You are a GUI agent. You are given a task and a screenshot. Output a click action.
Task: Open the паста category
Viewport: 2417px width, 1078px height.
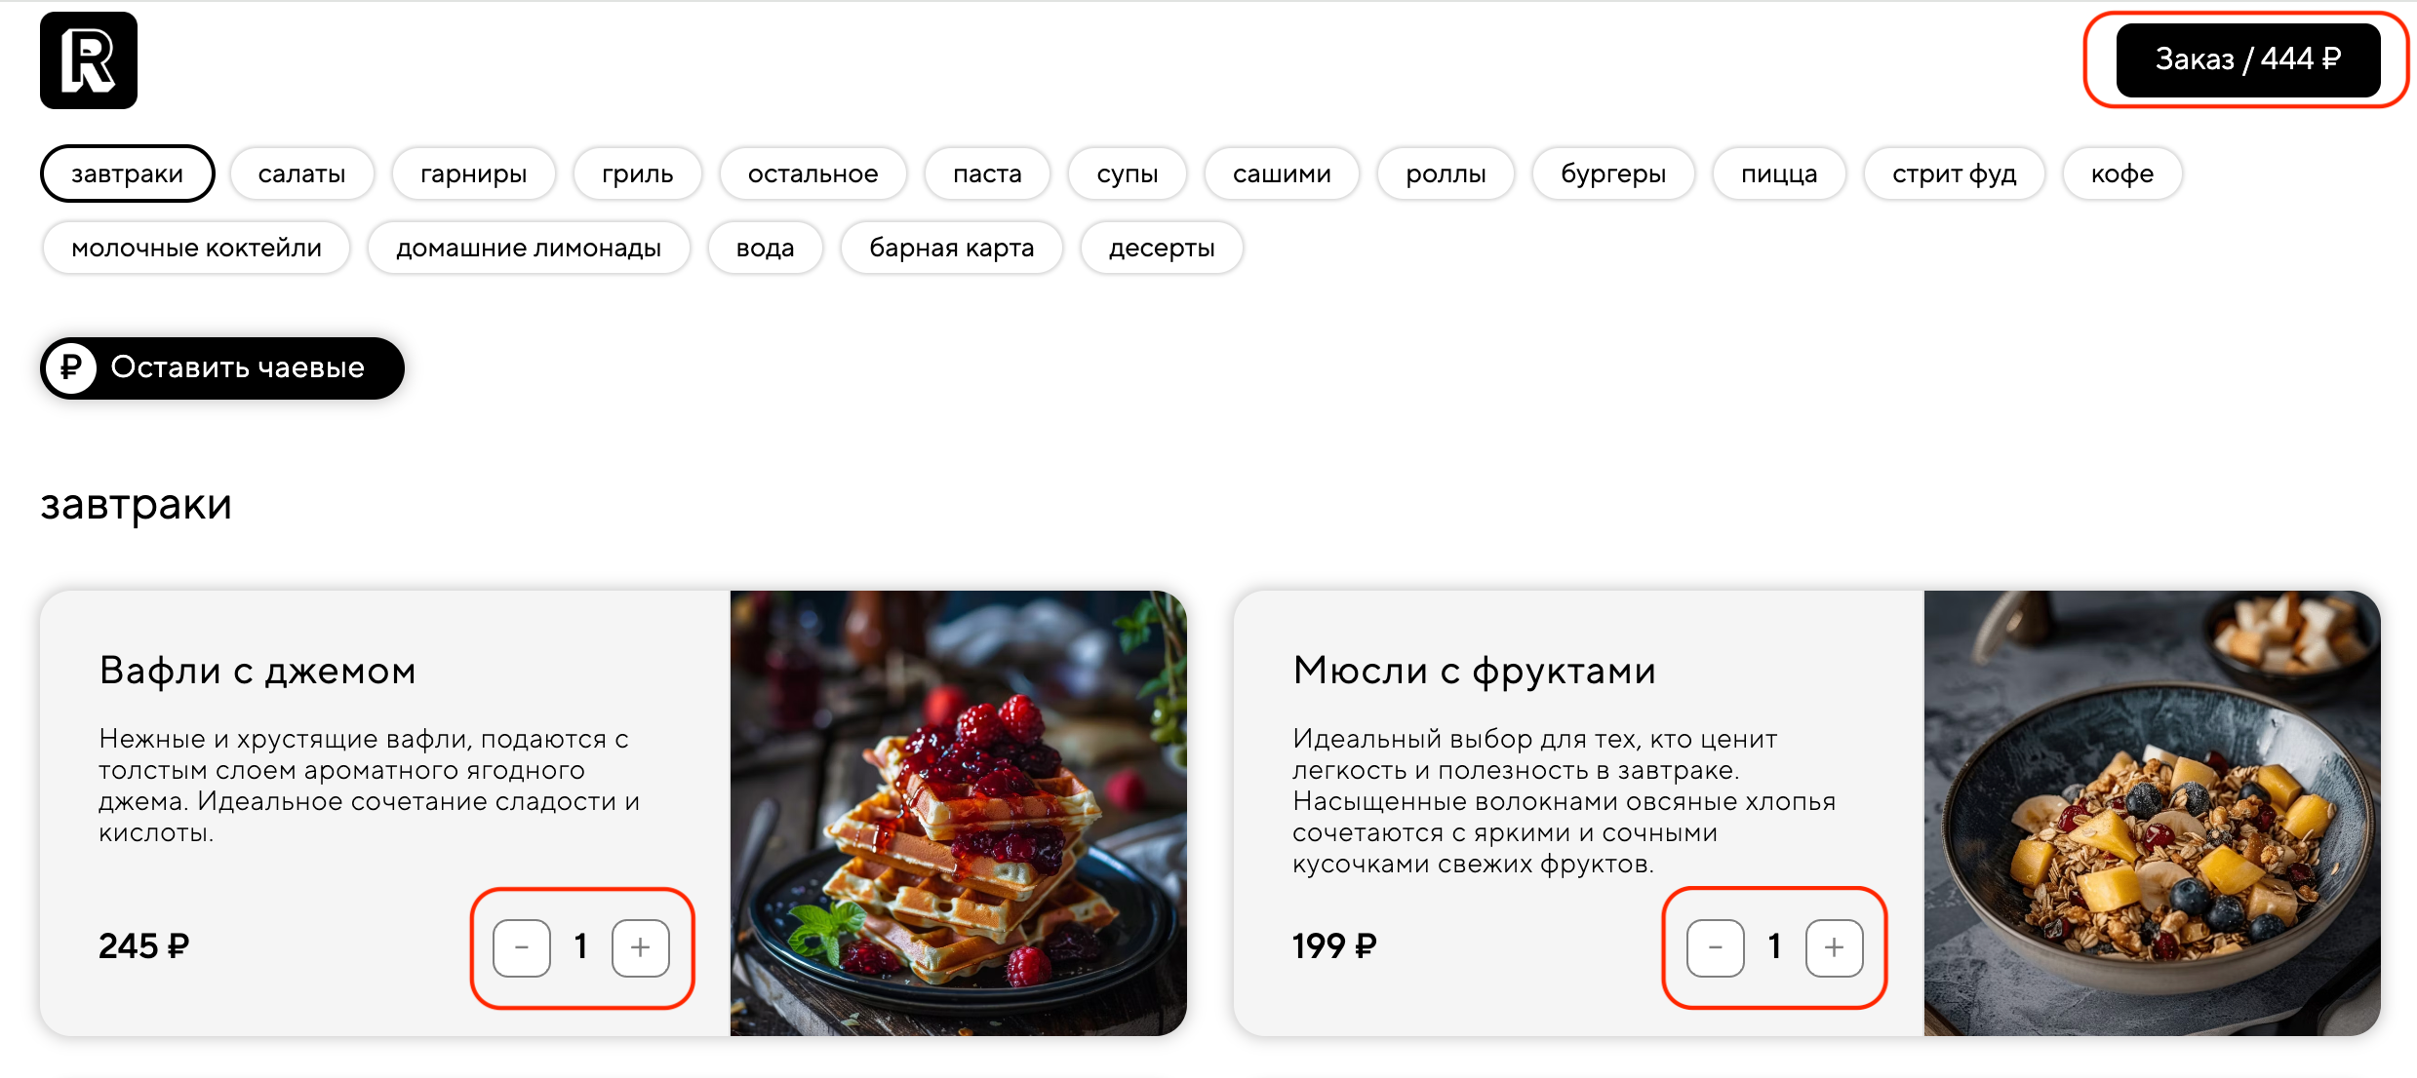[987, 173]
